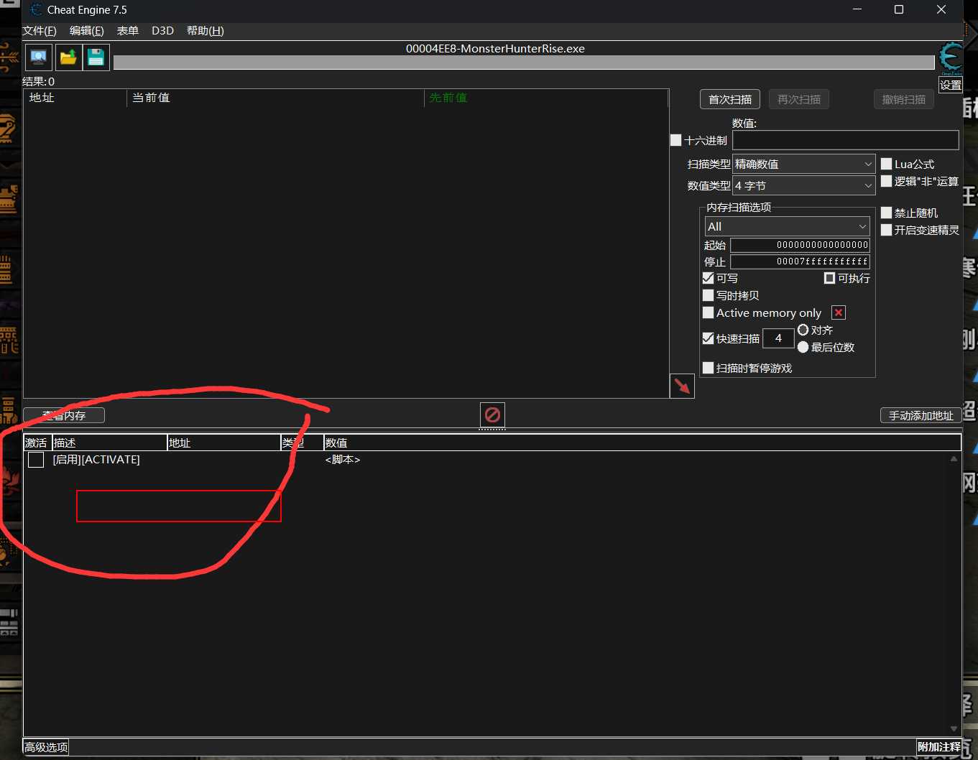Enable the 禁止随机 checkbox
The image size is (978, 760).
tap(886, 213)
